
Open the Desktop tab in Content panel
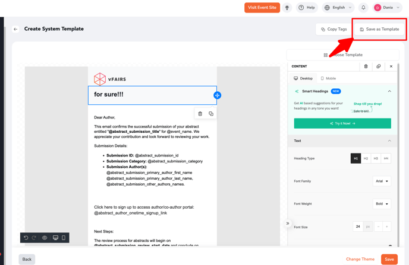click(x=303, y=78)
